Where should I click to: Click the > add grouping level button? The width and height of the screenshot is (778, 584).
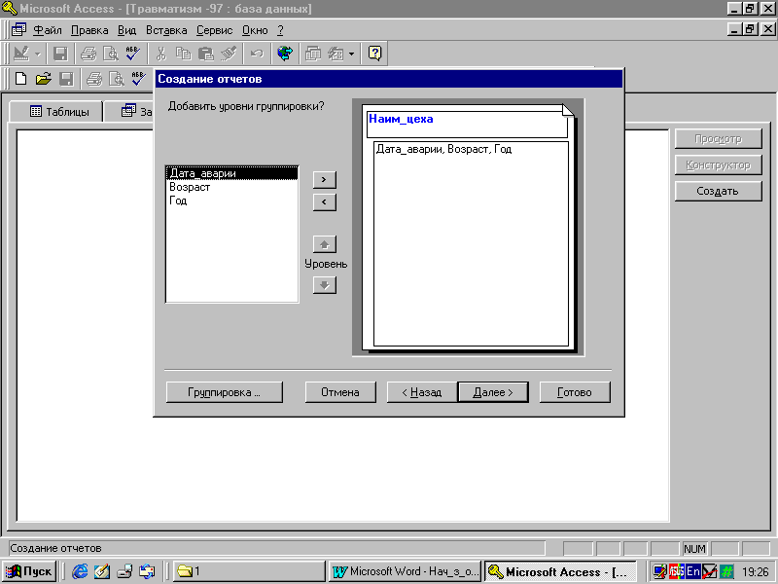tap(325, 180)
